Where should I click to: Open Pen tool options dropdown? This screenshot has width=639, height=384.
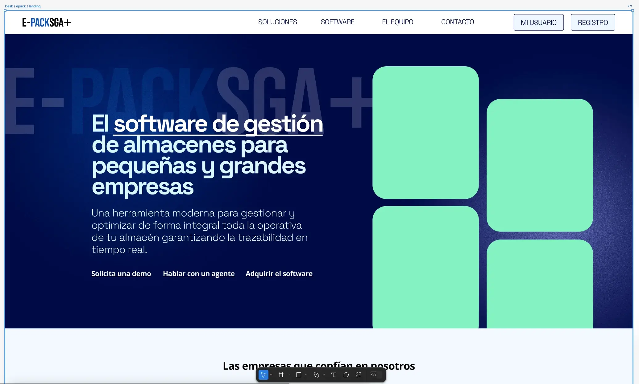click(x=324, y=375)
